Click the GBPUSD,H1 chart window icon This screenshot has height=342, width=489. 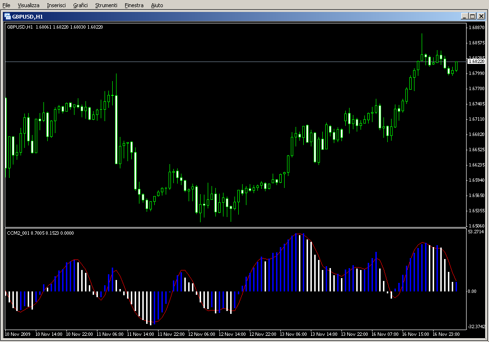[8, 17]
